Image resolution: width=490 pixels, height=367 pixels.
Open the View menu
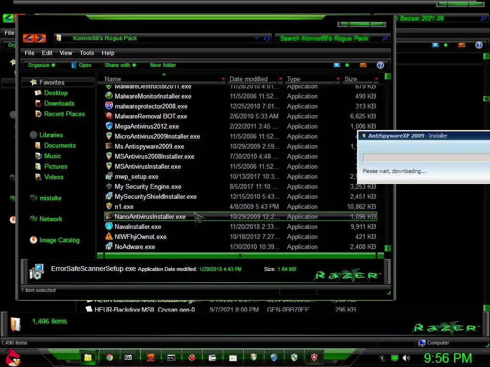66,53
